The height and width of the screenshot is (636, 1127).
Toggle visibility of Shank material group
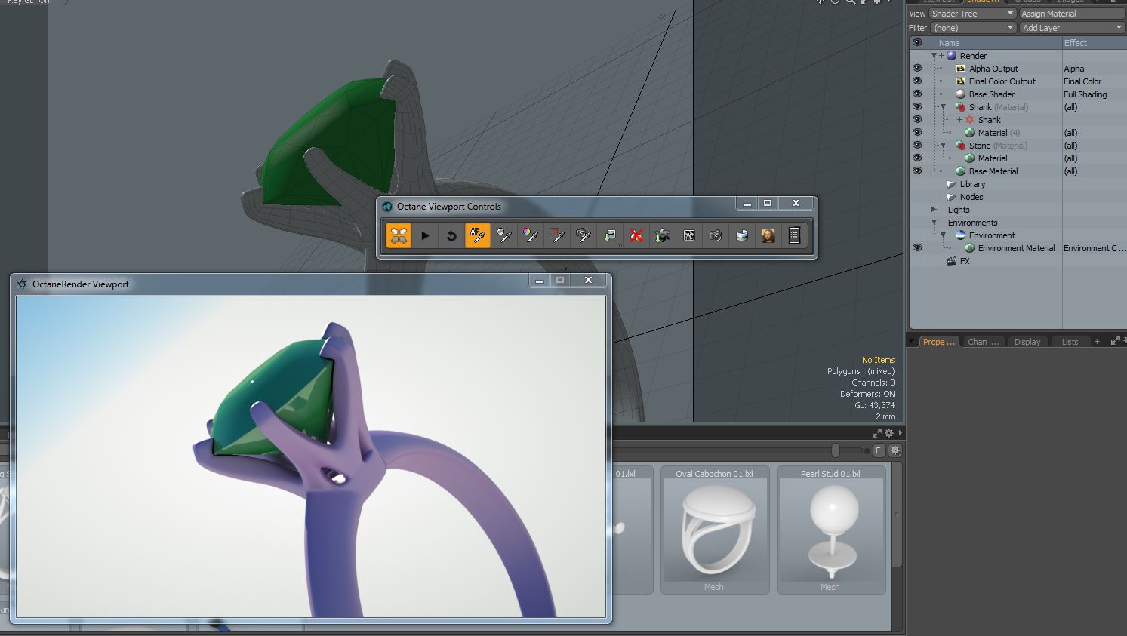(917, 106)
